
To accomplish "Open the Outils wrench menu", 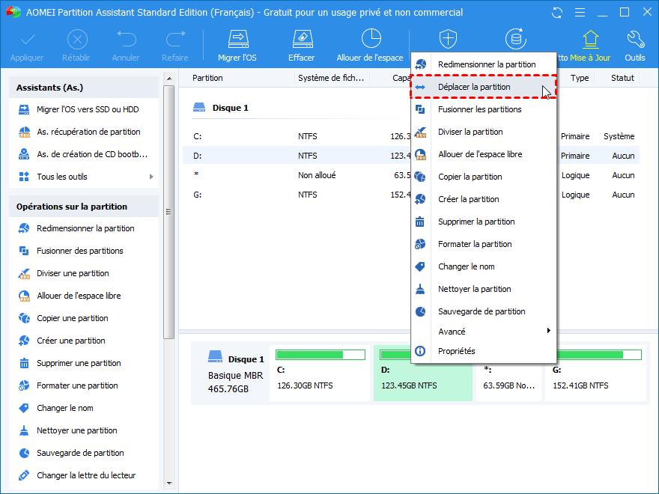I will click(635, 46).
